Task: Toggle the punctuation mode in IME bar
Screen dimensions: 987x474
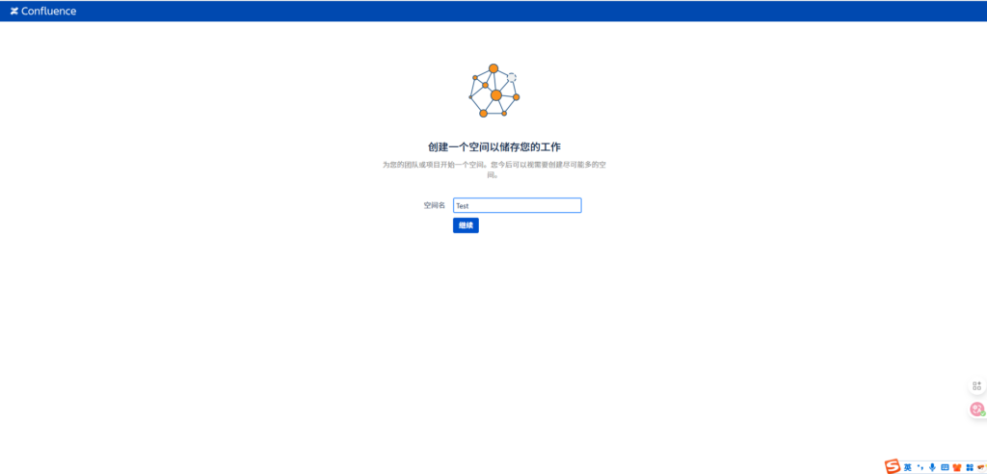Action: coord(920,466)
